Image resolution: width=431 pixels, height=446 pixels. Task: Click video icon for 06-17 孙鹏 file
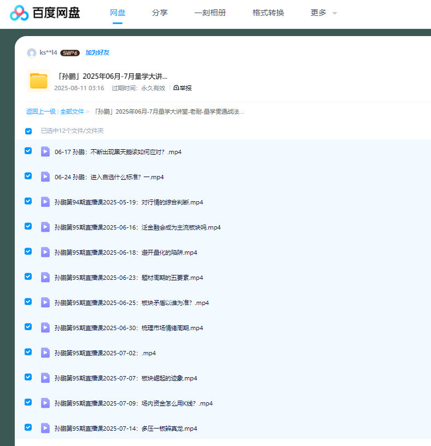(x=45, y=151)
